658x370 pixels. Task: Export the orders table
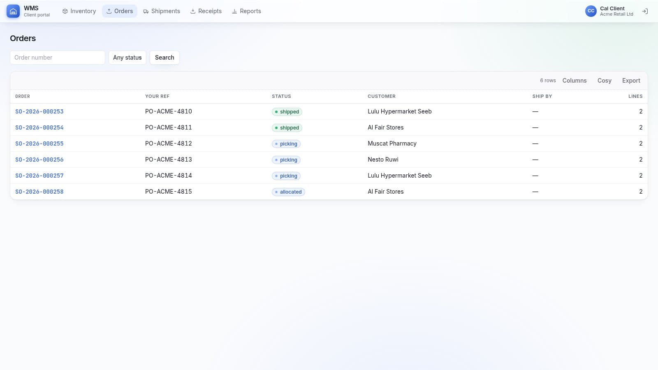[x=631, y=81]
